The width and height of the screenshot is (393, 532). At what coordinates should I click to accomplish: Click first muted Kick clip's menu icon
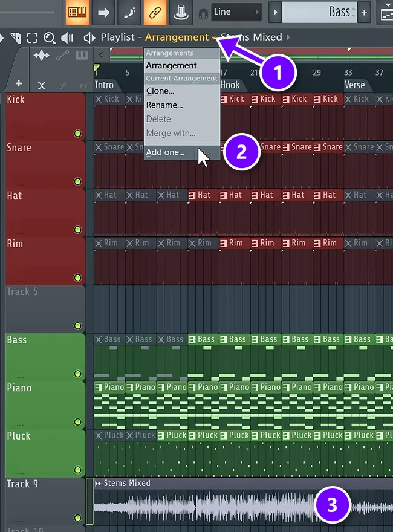99,99
